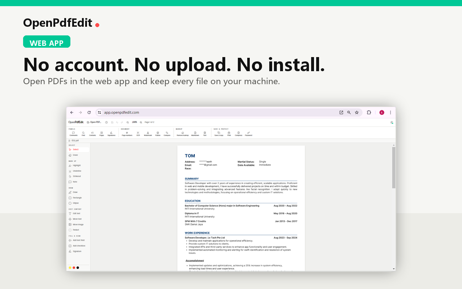Image resolution: width=462 pixels, height=289 pixels.
Task: Add Page numbers to the document
Action: (x=127, y=134)
